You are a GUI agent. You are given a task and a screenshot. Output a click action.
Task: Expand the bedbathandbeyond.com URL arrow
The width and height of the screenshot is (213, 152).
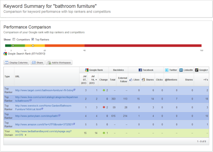[26, 135]
